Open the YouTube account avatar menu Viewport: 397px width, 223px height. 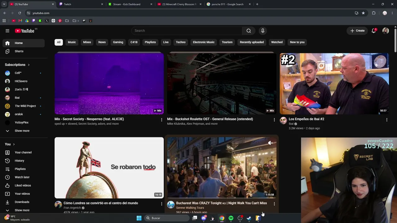coord(386,31)
